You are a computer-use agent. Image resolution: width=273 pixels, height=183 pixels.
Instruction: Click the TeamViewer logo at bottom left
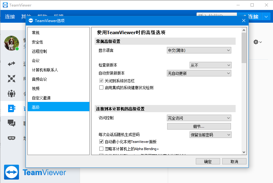pyautogui.click(x=12, y=172)
